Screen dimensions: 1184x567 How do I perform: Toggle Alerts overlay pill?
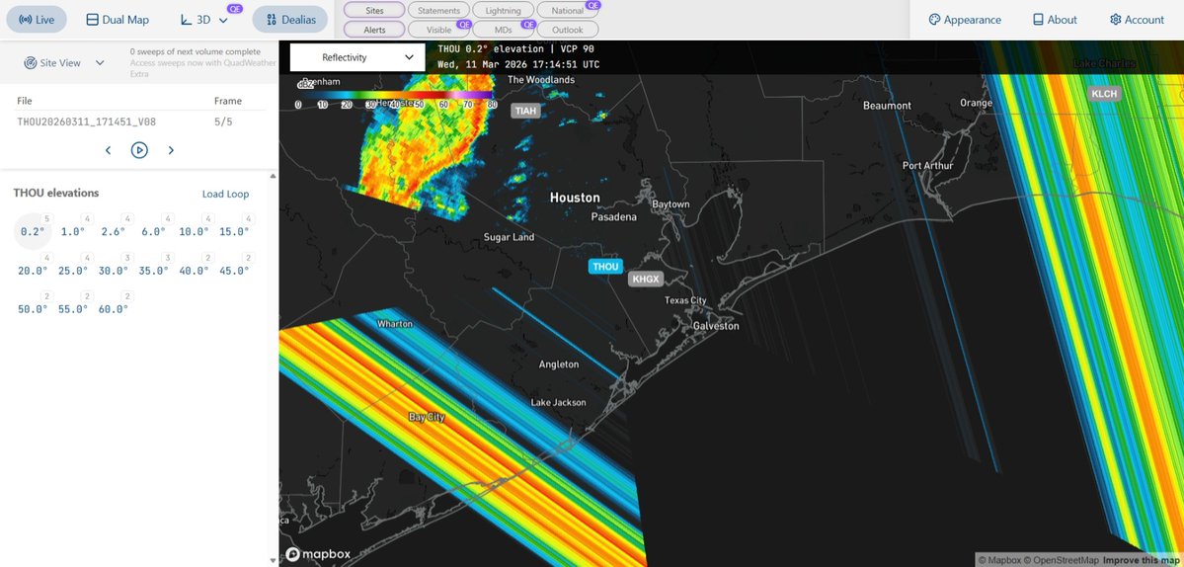point(374,30)
